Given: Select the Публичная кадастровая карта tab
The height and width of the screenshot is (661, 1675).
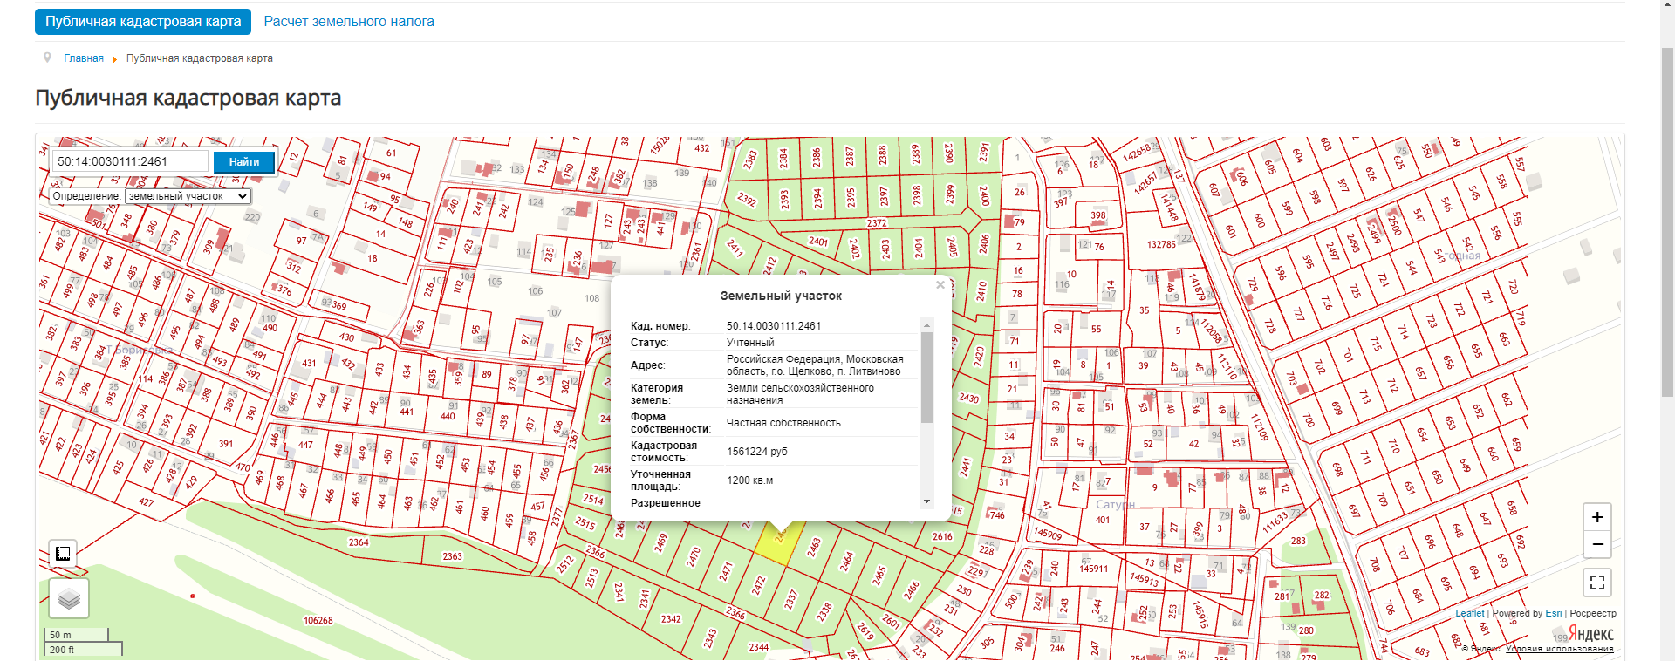Looking at the screenshot, I should pyautogui.click(x=143, y=22).
